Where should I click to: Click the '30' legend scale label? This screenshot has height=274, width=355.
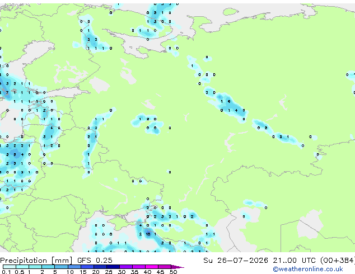pyautogui.click(x=122, y=272)
